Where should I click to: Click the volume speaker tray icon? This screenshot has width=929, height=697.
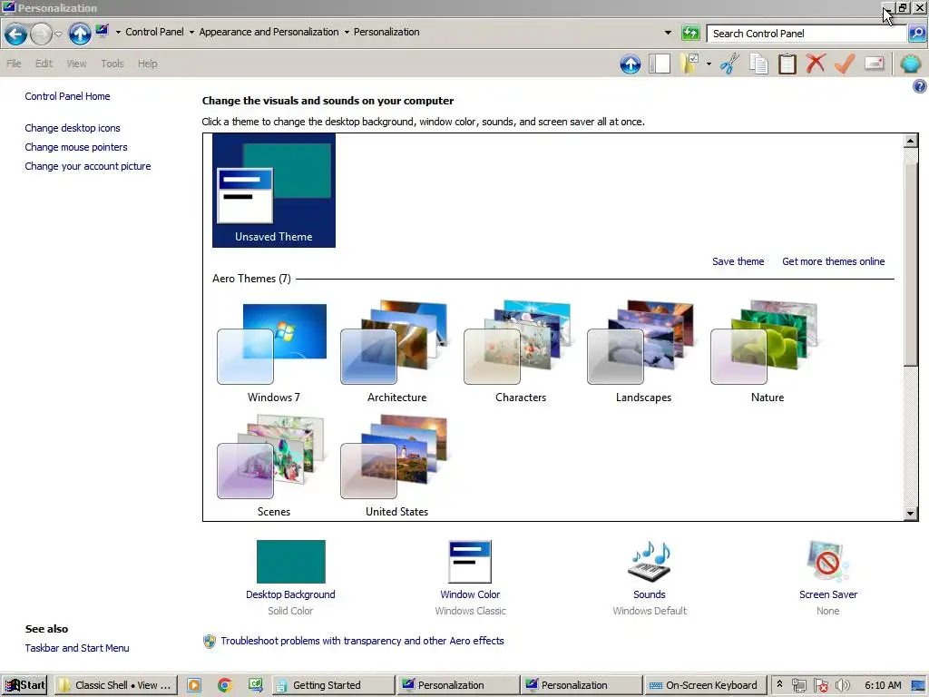point(843,686)
